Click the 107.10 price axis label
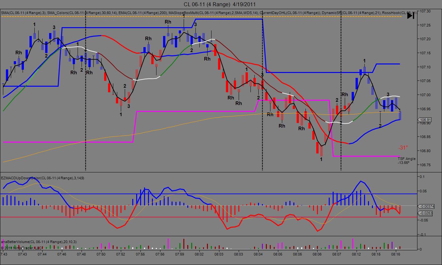Screen dimensions: 442x265 point(425,67)
